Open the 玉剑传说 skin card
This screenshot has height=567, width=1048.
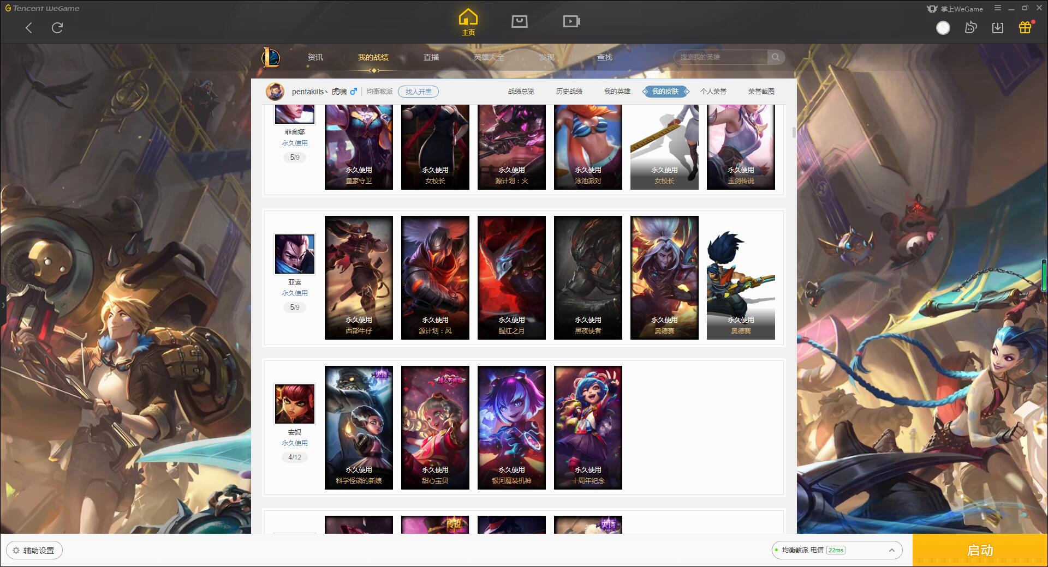click(741, 147)
